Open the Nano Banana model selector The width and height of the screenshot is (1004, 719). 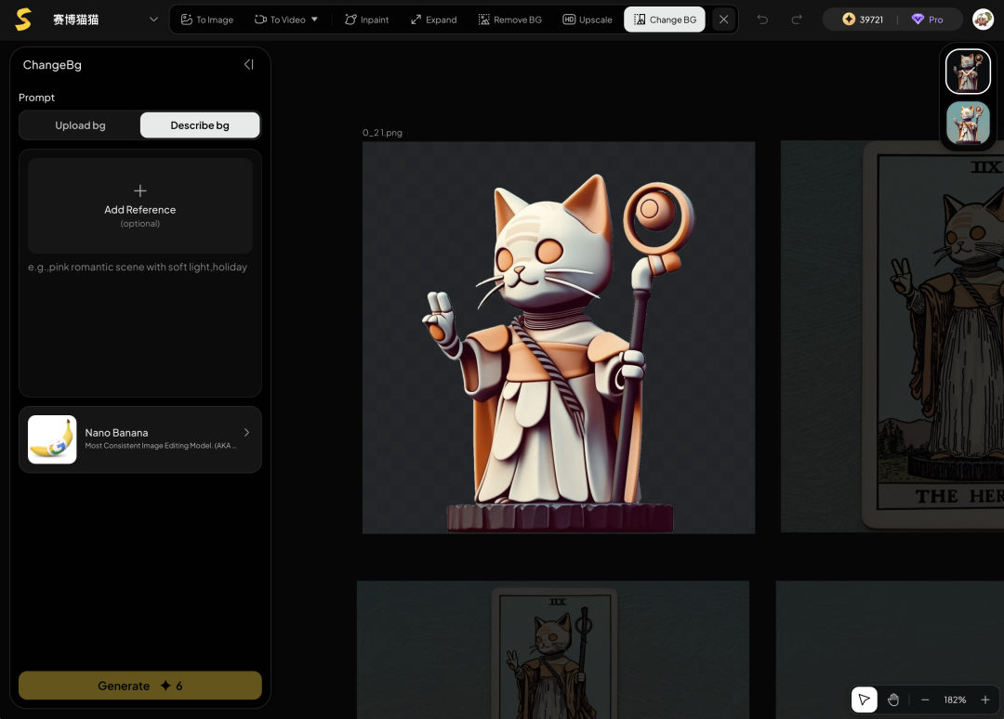(140, 439)
